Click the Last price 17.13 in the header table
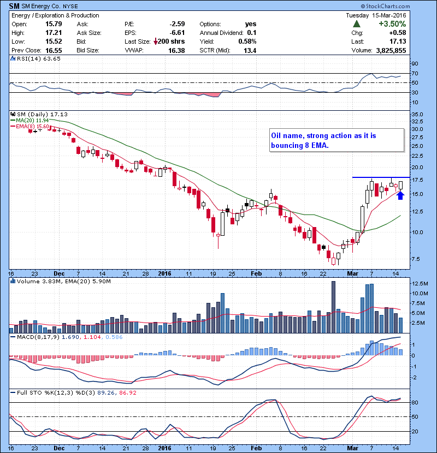This screenshot has height=453, width=437. (398, 41)
